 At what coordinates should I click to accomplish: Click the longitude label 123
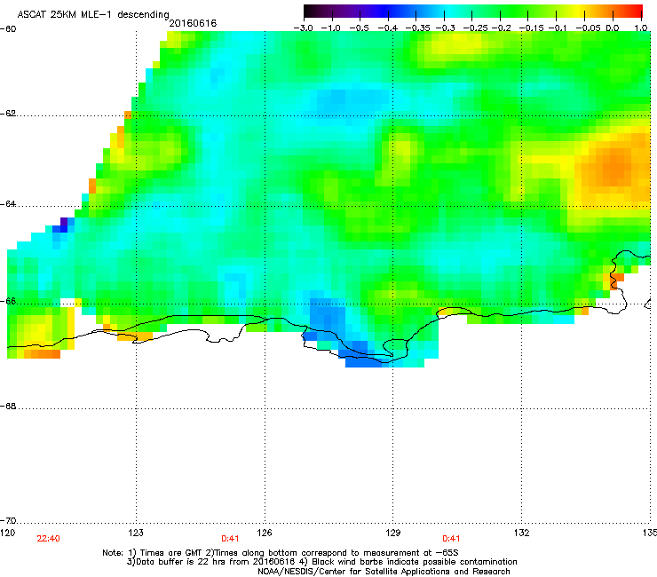(136, 533)
